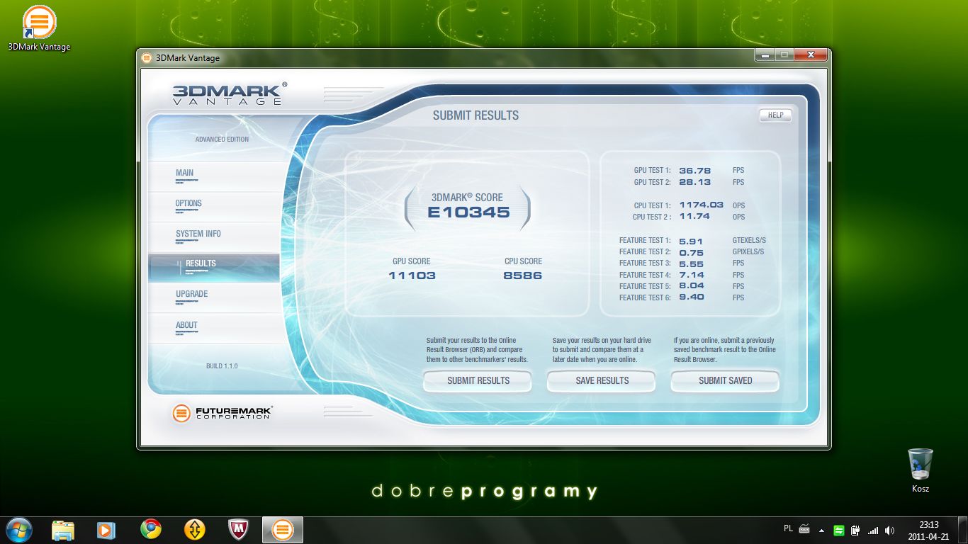The image size is (968, 544).
Task: Click the volume speaker tray icon
Action: [x=890, y=530]
